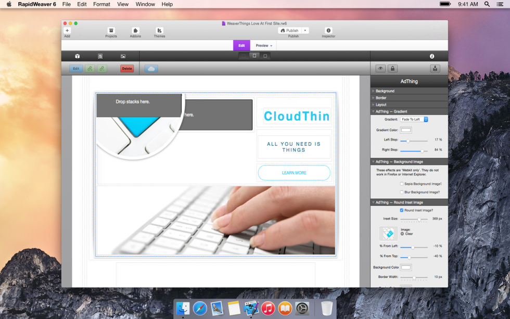Select the CloudThin heading text
510x319 pixels.
(x=297, y=116)
